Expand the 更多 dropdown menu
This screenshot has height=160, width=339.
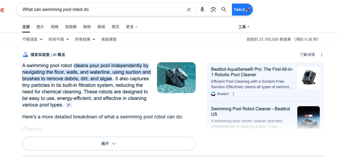(x=132, y=27)
